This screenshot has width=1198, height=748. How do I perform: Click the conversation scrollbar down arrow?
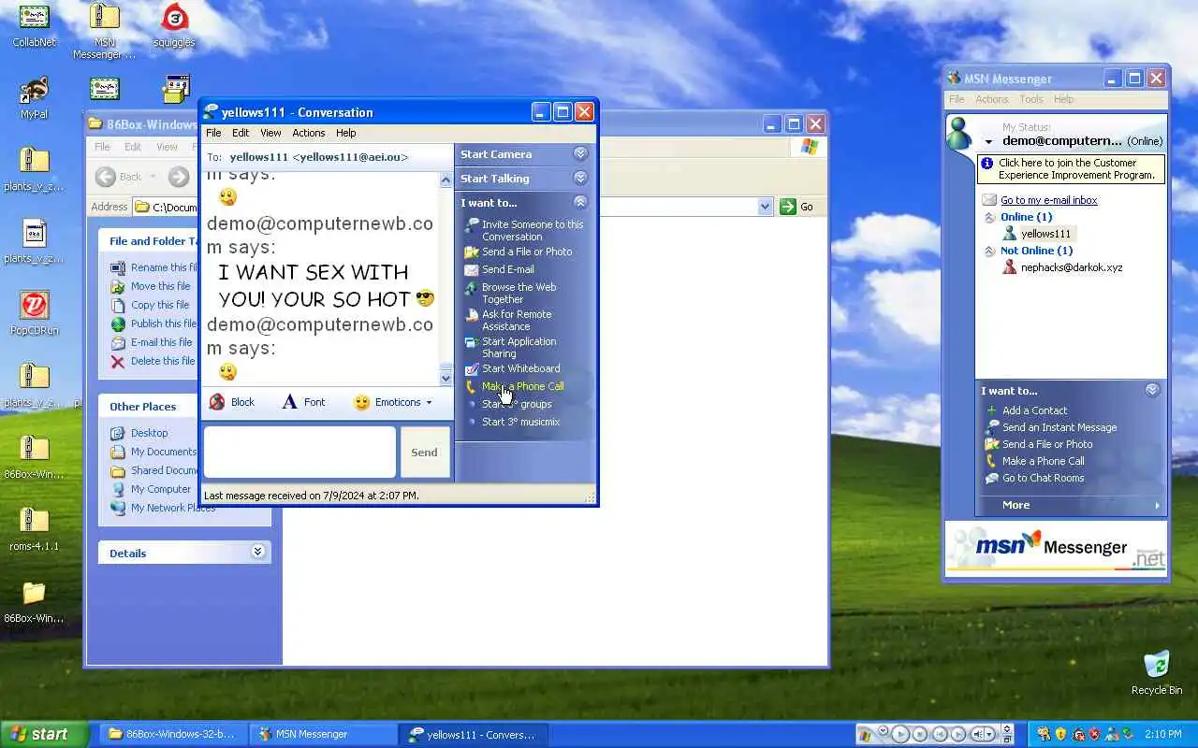tap(446, 378)
